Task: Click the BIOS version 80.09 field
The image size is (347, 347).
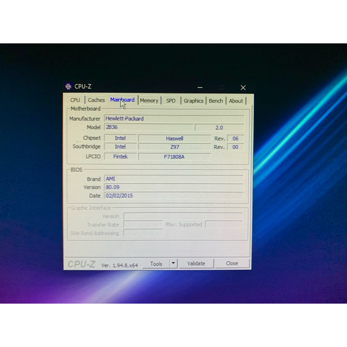Action: 174,187
